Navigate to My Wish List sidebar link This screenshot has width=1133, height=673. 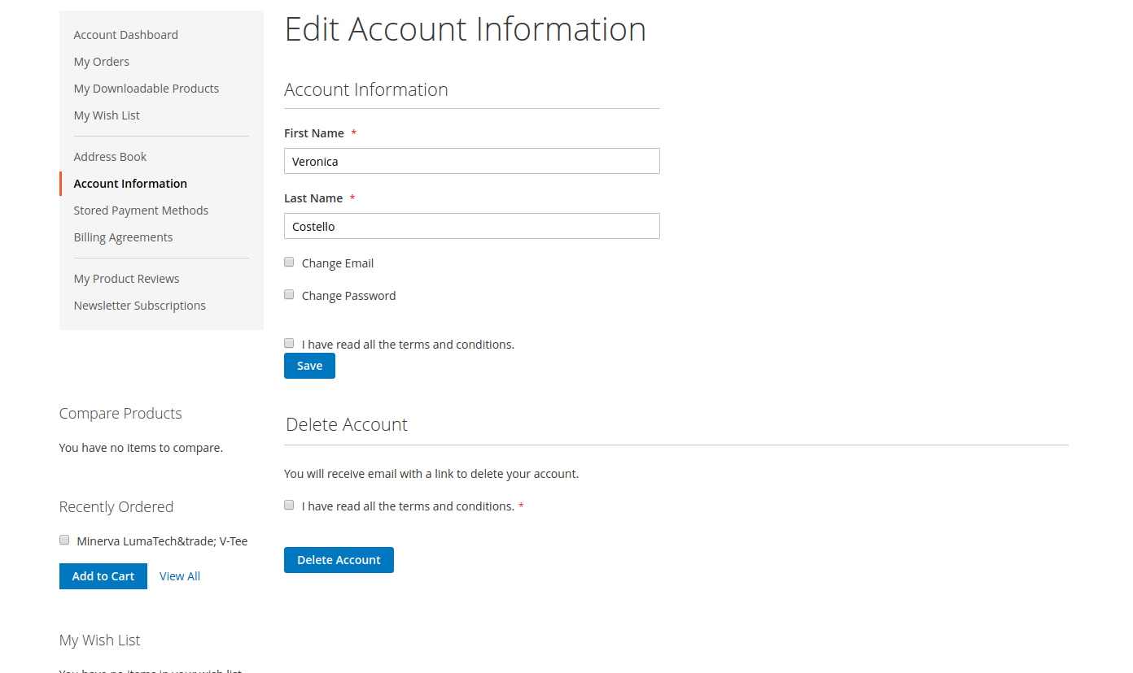click(107, 115)
